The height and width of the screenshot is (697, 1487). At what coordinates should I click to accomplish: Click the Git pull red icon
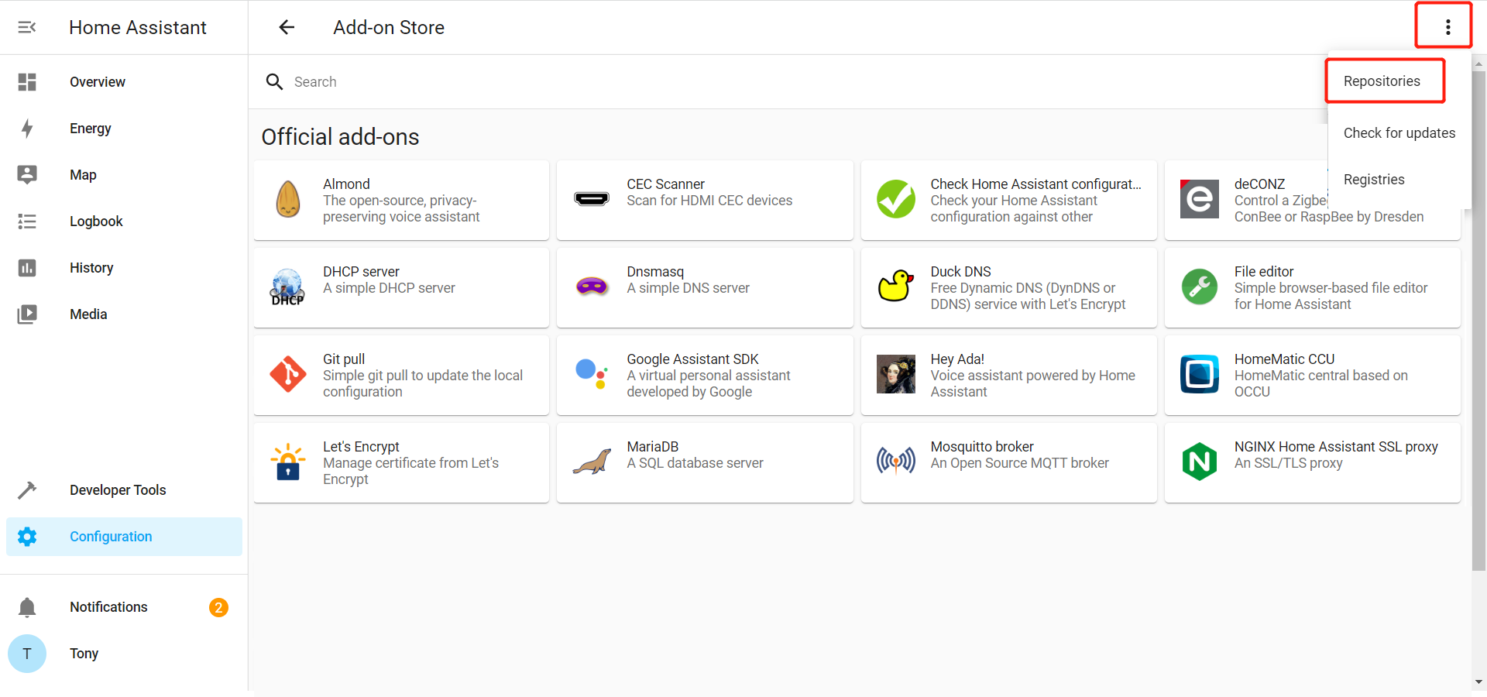[288, 374]
